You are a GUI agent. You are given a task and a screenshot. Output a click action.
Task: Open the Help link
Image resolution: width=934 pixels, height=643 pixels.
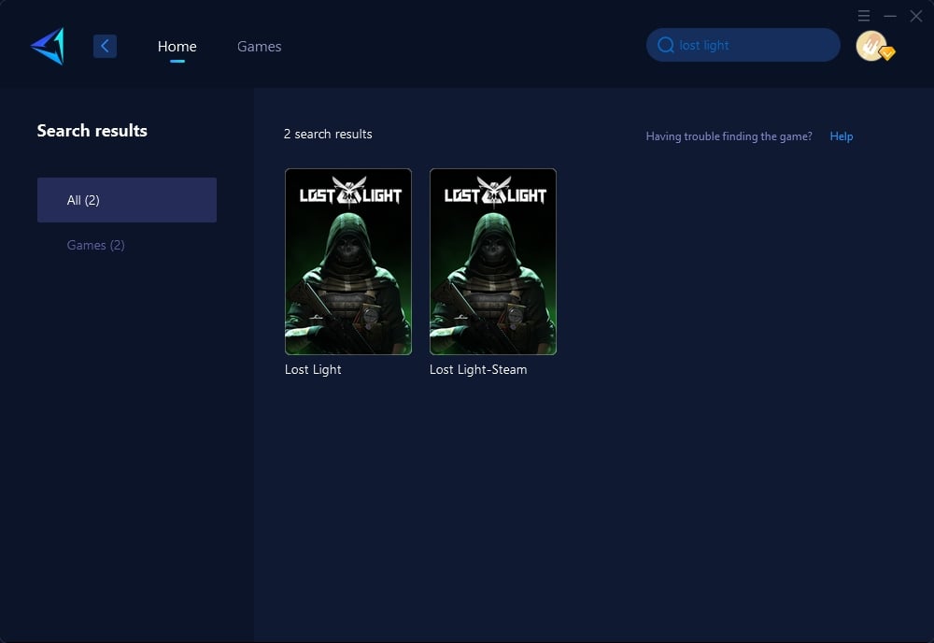coord(842,136)
